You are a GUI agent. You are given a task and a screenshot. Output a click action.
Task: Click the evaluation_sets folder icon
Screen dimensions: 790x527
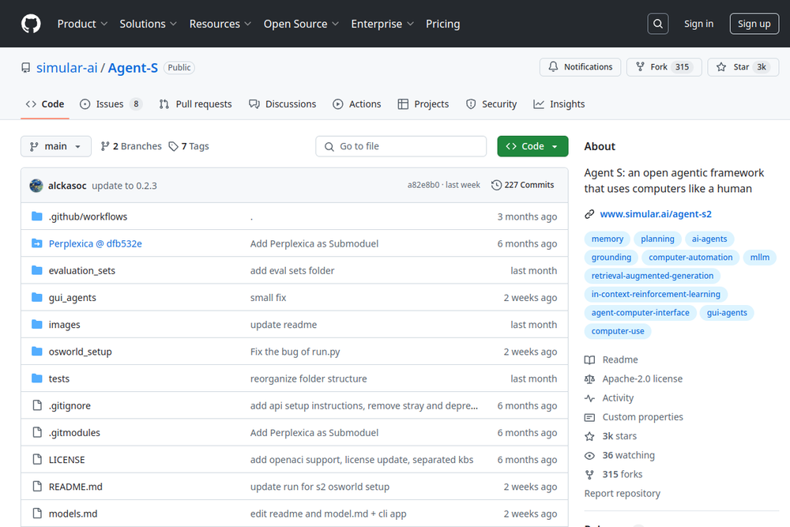point(37,270)
